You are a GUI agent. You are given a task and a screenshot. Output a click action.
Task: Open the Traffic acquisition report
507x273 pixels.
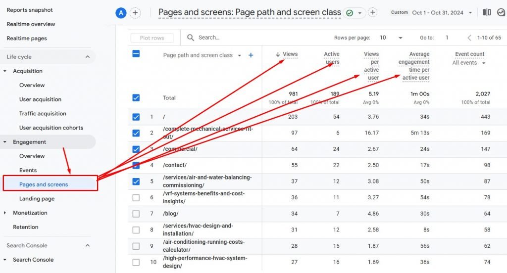point(43,114)
